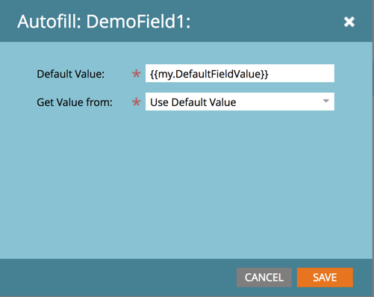
Task: Click the dark footer bar left of Cancel
Action: 117,278
